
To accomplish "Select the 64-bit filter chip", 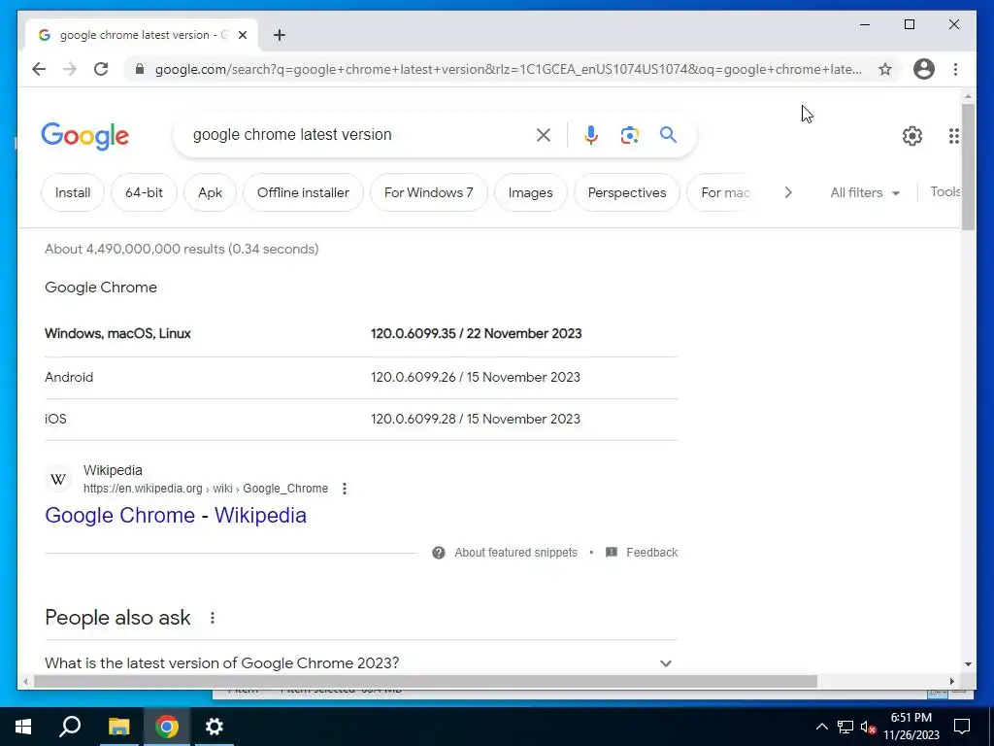I will tap(144, 192).
